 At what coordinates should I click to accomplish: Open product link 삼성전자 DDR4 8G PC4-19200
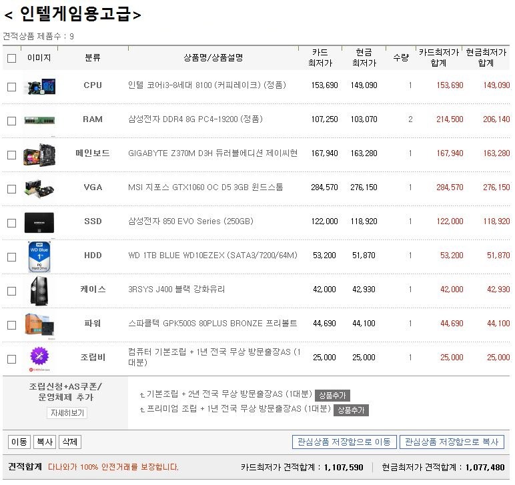195,119
